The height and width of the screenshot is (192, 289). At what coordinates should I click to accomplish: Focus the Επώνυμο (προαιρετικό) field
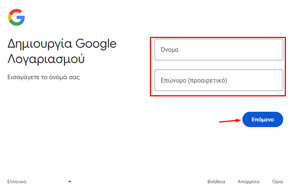[x=219, y=80]
